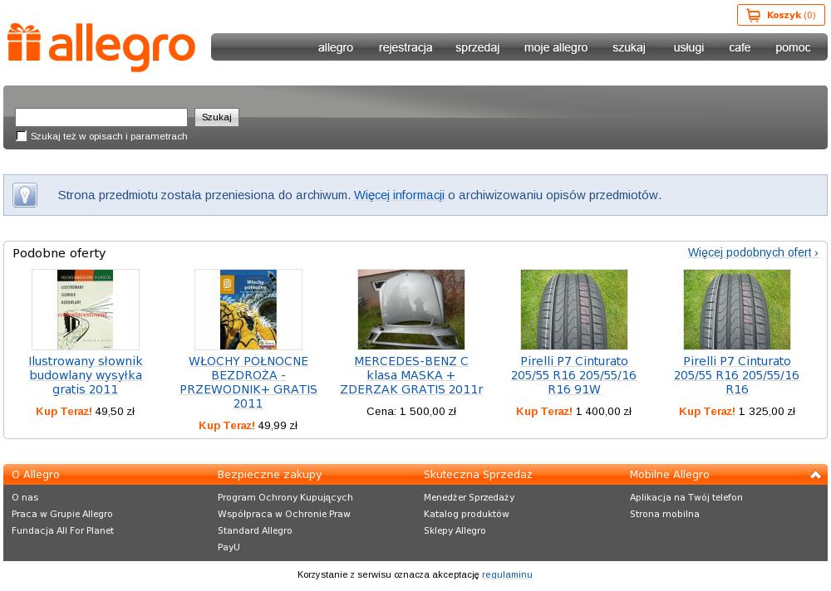Click the 'Mobilne Allegro' footer heading
This screenshot has height=591, width=831.
pos(669,475)
